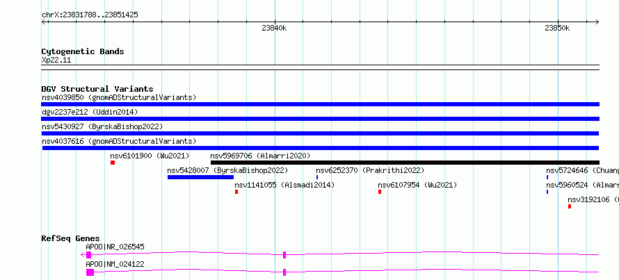Open the nsv6107954 (Wu2021) label
The height and width of the screenshot is (280, 619).
[x=417, y=185]
